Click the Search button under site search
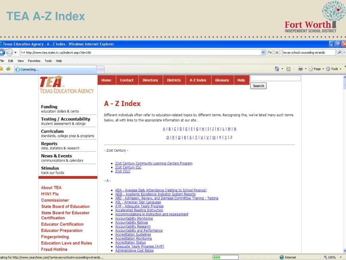This screenshot has width=346, height=260. click(x=258, y=86)
